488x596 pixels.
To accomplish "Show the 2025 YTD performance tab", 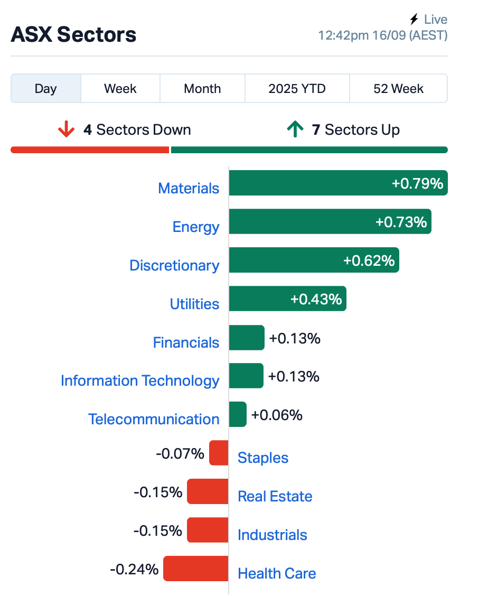I will (x=297, y=88).
